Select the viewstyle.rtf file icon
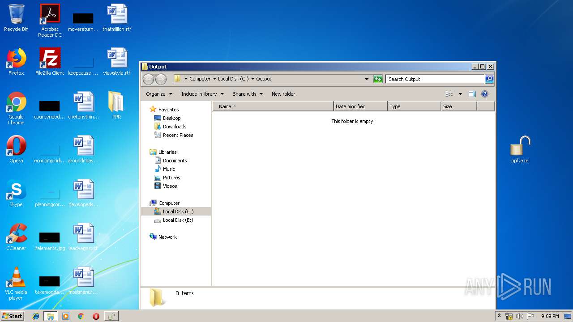Screen dimensions: 573x322 117,62
